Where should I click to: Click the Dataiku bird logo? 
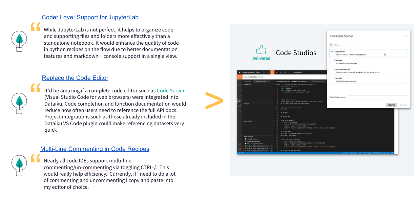click(239, 72)
